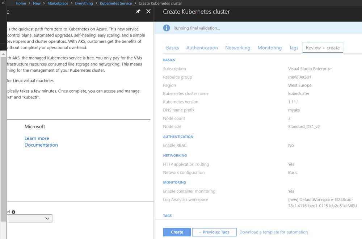This screenshot has width=362, height=239.
Task: Select the Monitoring tab
Action: (x=269, y=48)
